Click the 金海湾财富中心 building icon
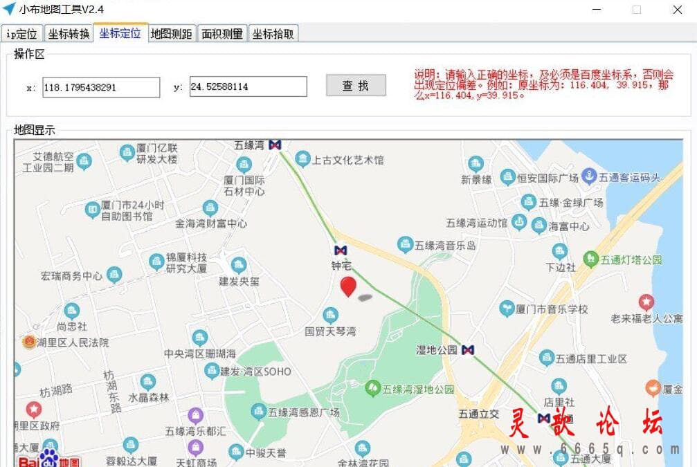The width and height of the screenshot is (697, 467). coord(210,208)
